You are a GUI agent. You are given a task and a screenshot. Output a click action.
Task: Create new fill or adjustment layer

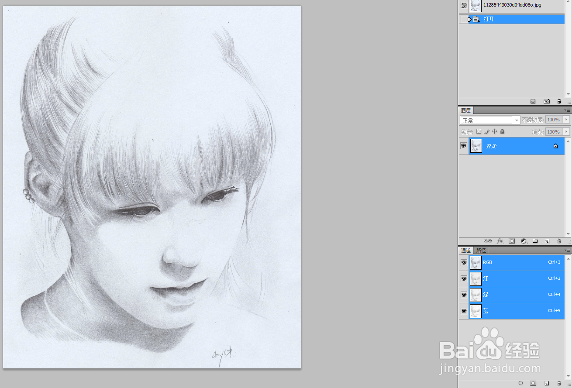(x=524, y=241)
